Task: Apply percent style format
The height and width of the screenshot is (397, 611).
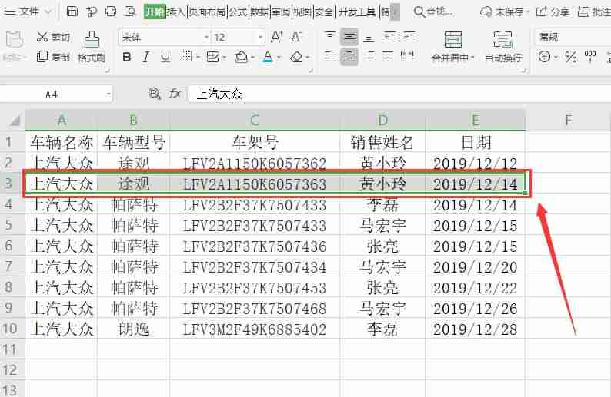Action: 571,57
